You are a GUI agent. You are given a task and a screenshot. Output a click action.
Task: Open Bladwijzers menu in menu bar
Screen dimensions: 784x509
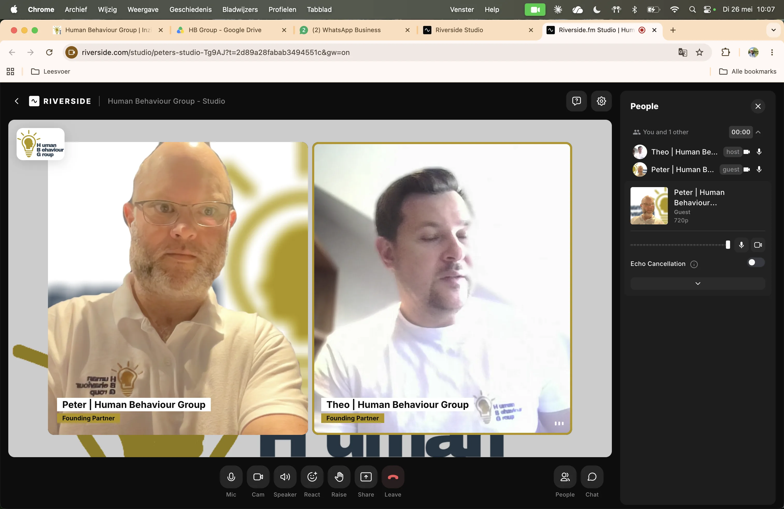(x=240, y=10)
